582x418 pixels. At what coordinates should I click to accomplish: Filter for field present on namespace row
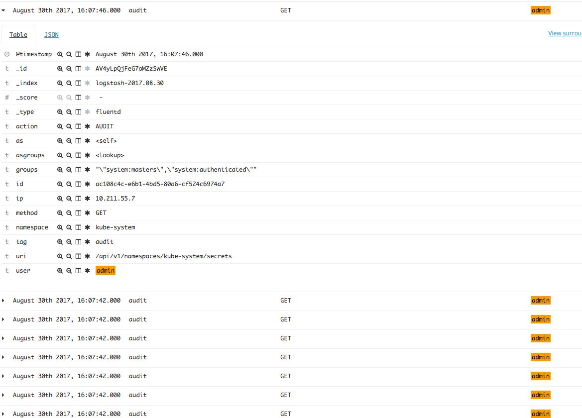click(x=88, y=228)
